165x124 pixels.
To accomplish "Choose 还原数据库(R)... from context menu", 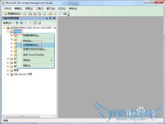I will click(35, 45).
